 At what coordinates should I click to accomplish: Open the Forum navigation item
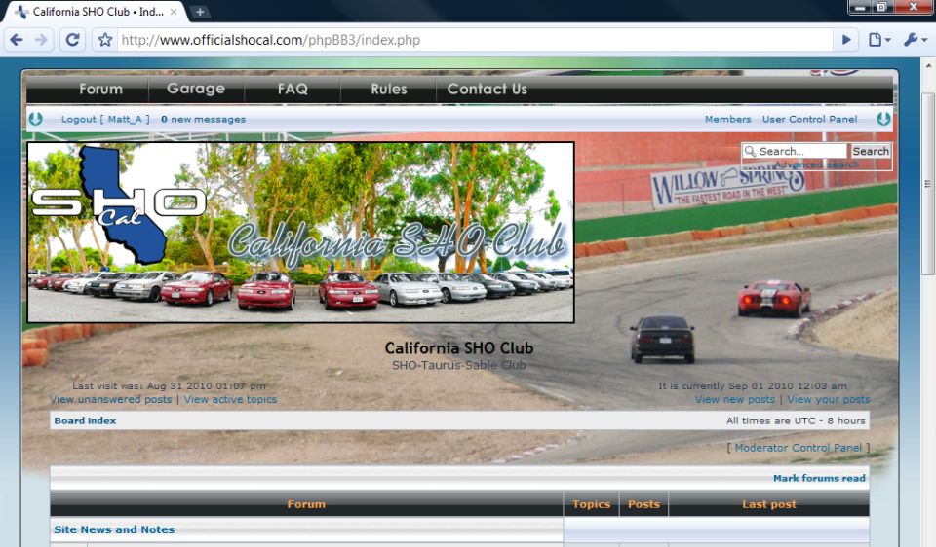coord(100,89)
